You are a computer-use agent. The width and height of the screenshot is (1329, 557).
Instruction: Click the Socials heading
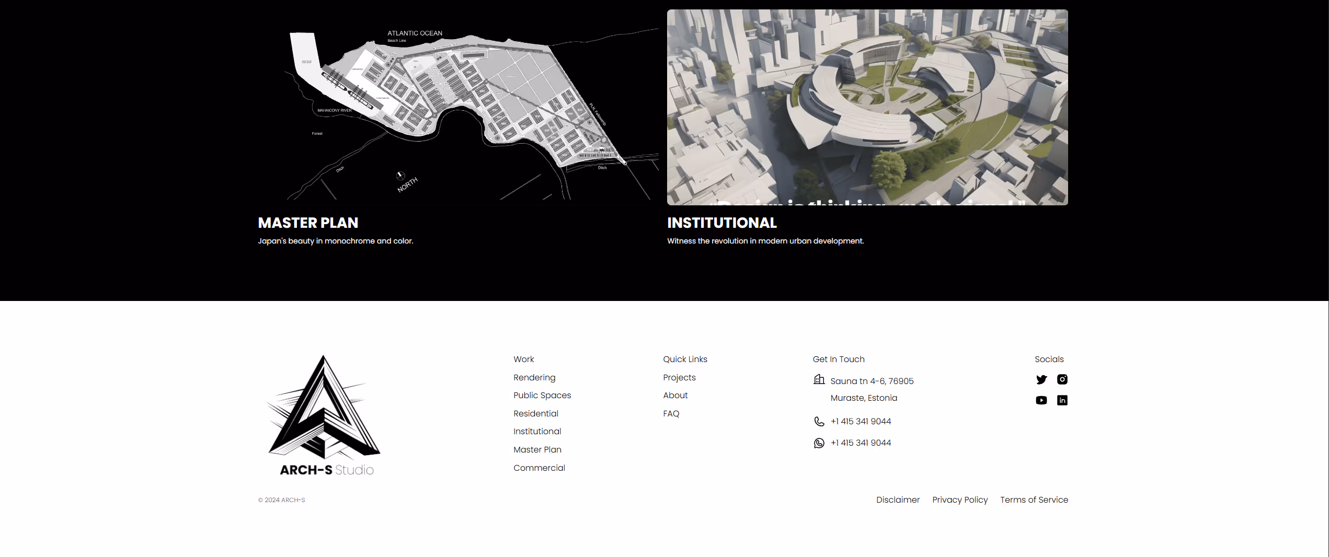(x=1049, y=359)
